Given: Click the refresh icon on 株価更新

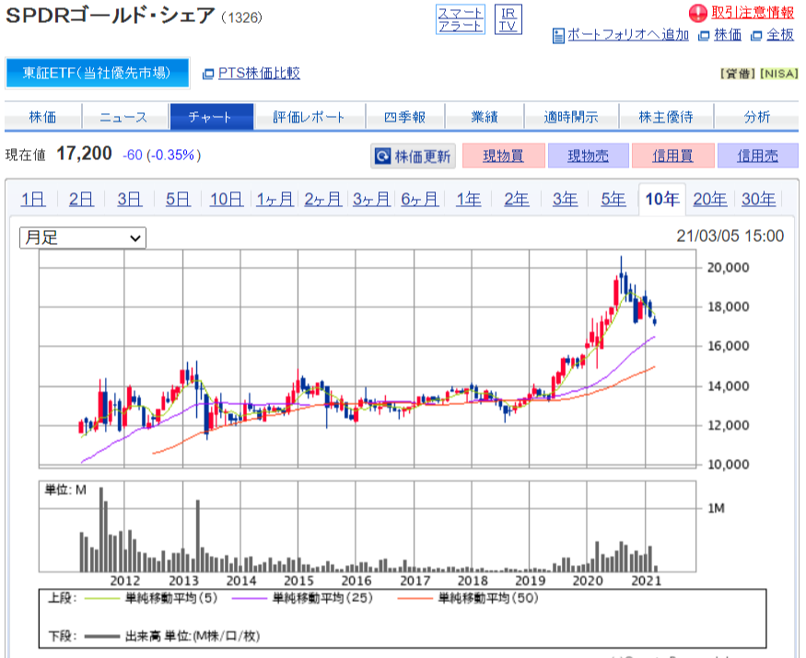Looking at the screenshot, I should [x=383, y=156].
